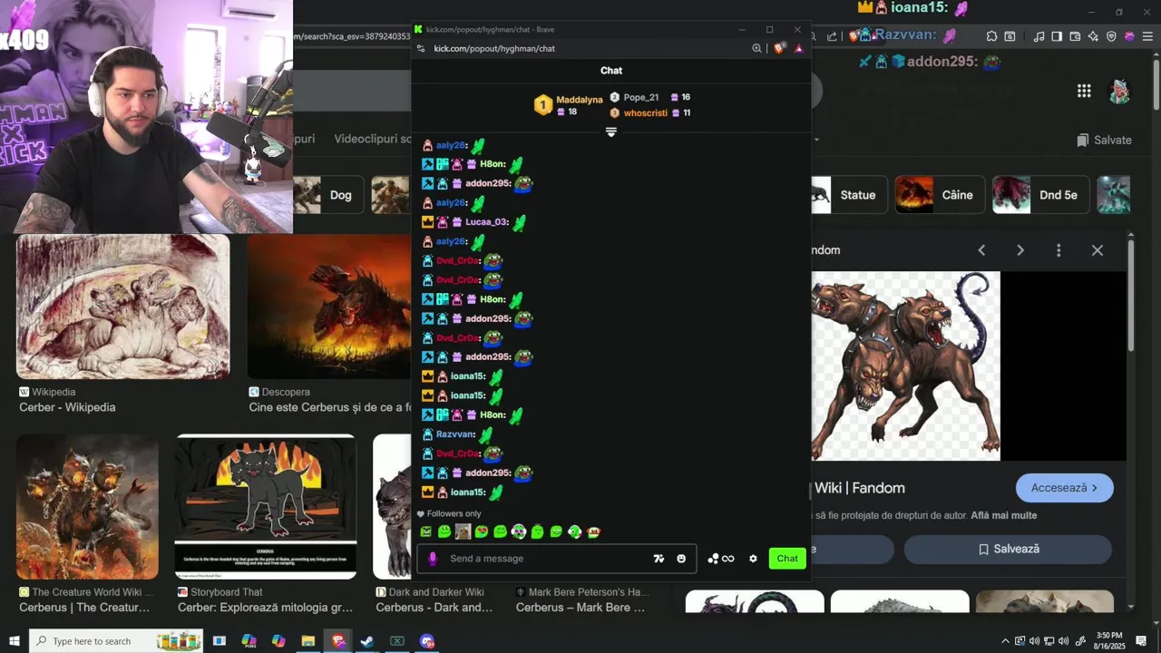Open the 7TV emote menu icon
The image size is (1161, 653).
click(x=659, y=559)
